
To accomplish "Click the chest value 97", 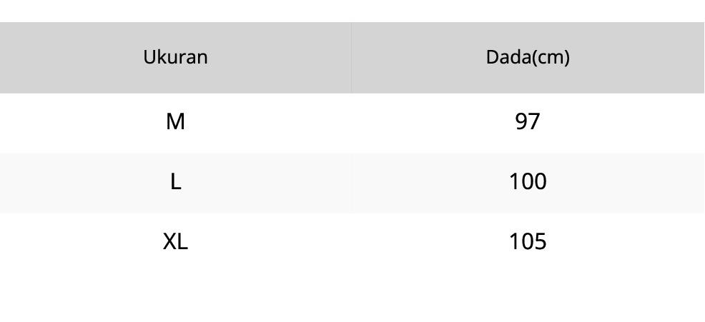I will (528, 122).
